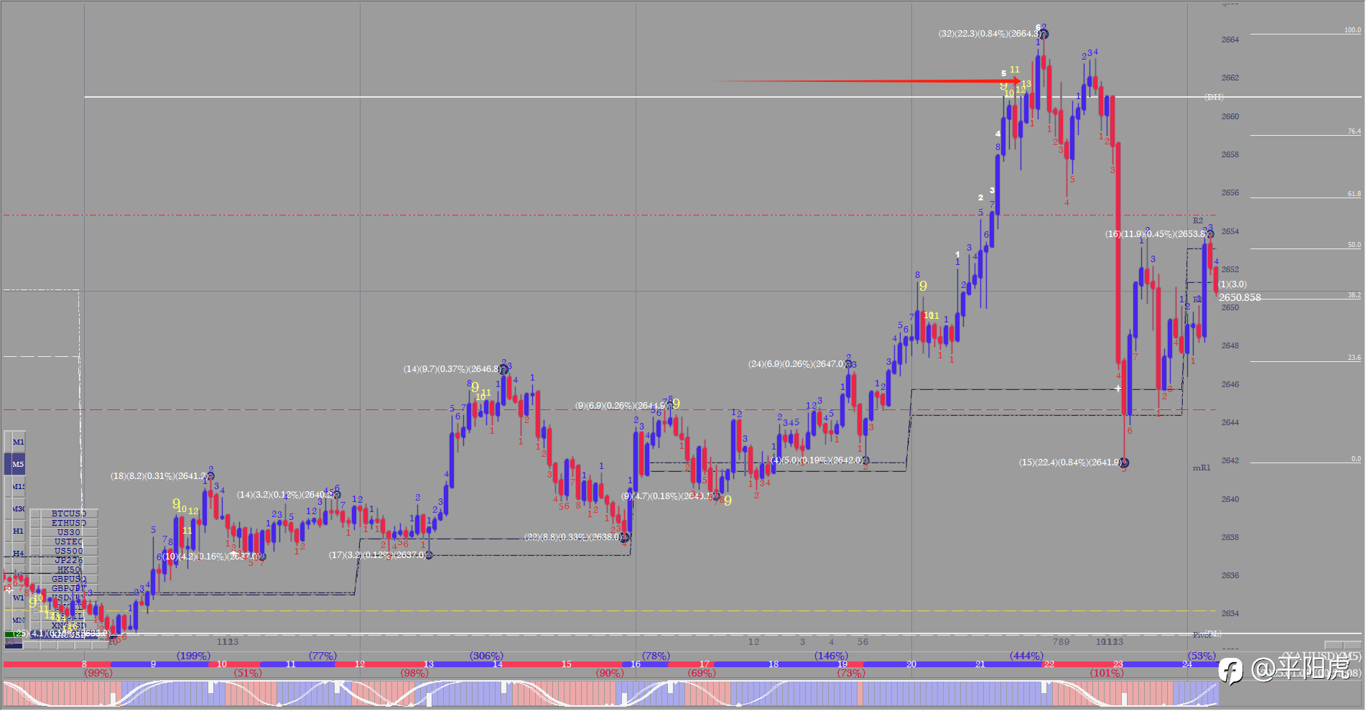The width and height of the screenshot is (1366, 711).
Task: Switch chart to MN timeframe
Action: (18, 620)
